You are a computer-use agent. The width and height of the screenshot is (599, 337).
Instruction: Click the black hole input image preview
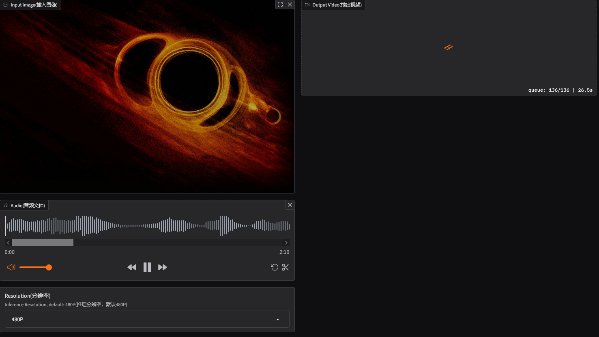pyautogui.click(x=147, y=97)
